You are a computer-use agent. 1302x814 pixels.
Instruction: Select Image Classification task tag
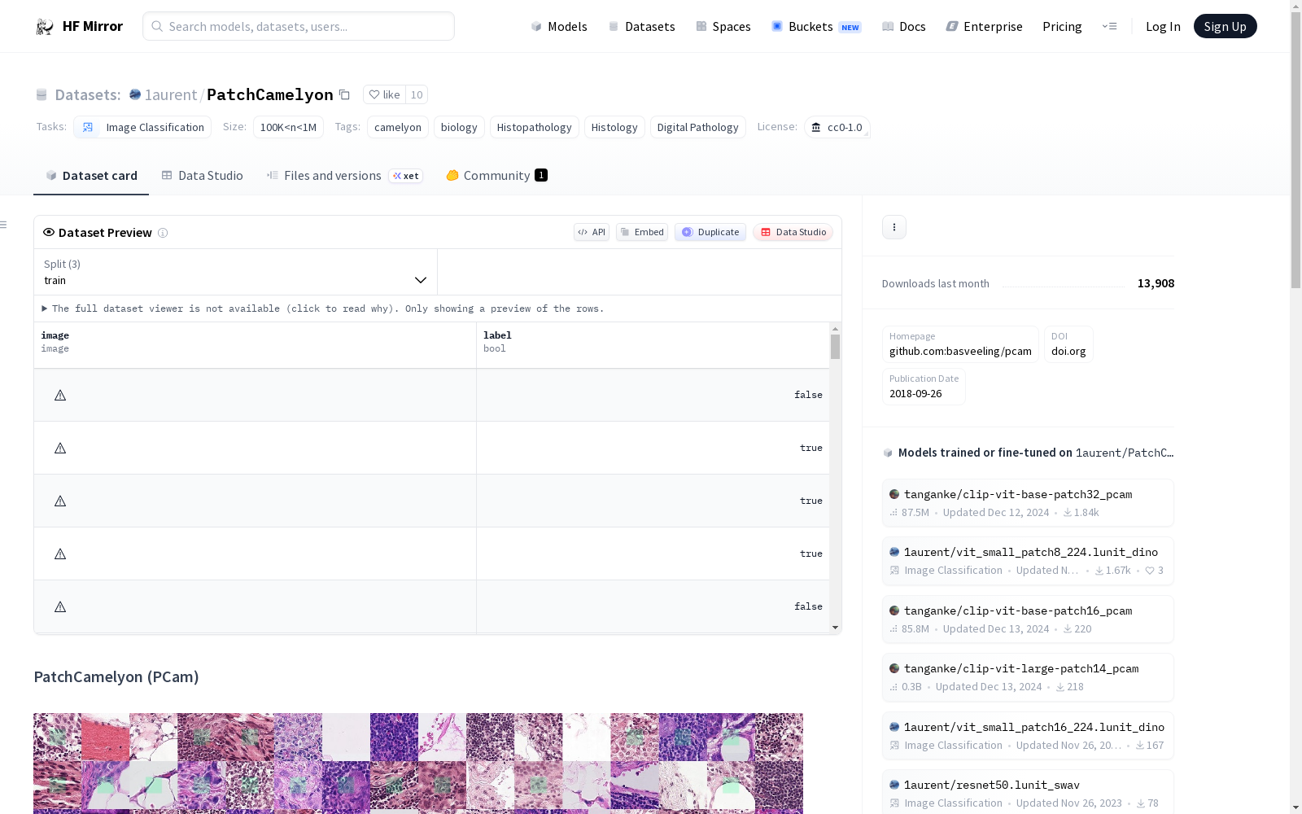pyautogui.click(x=142, y=127)
